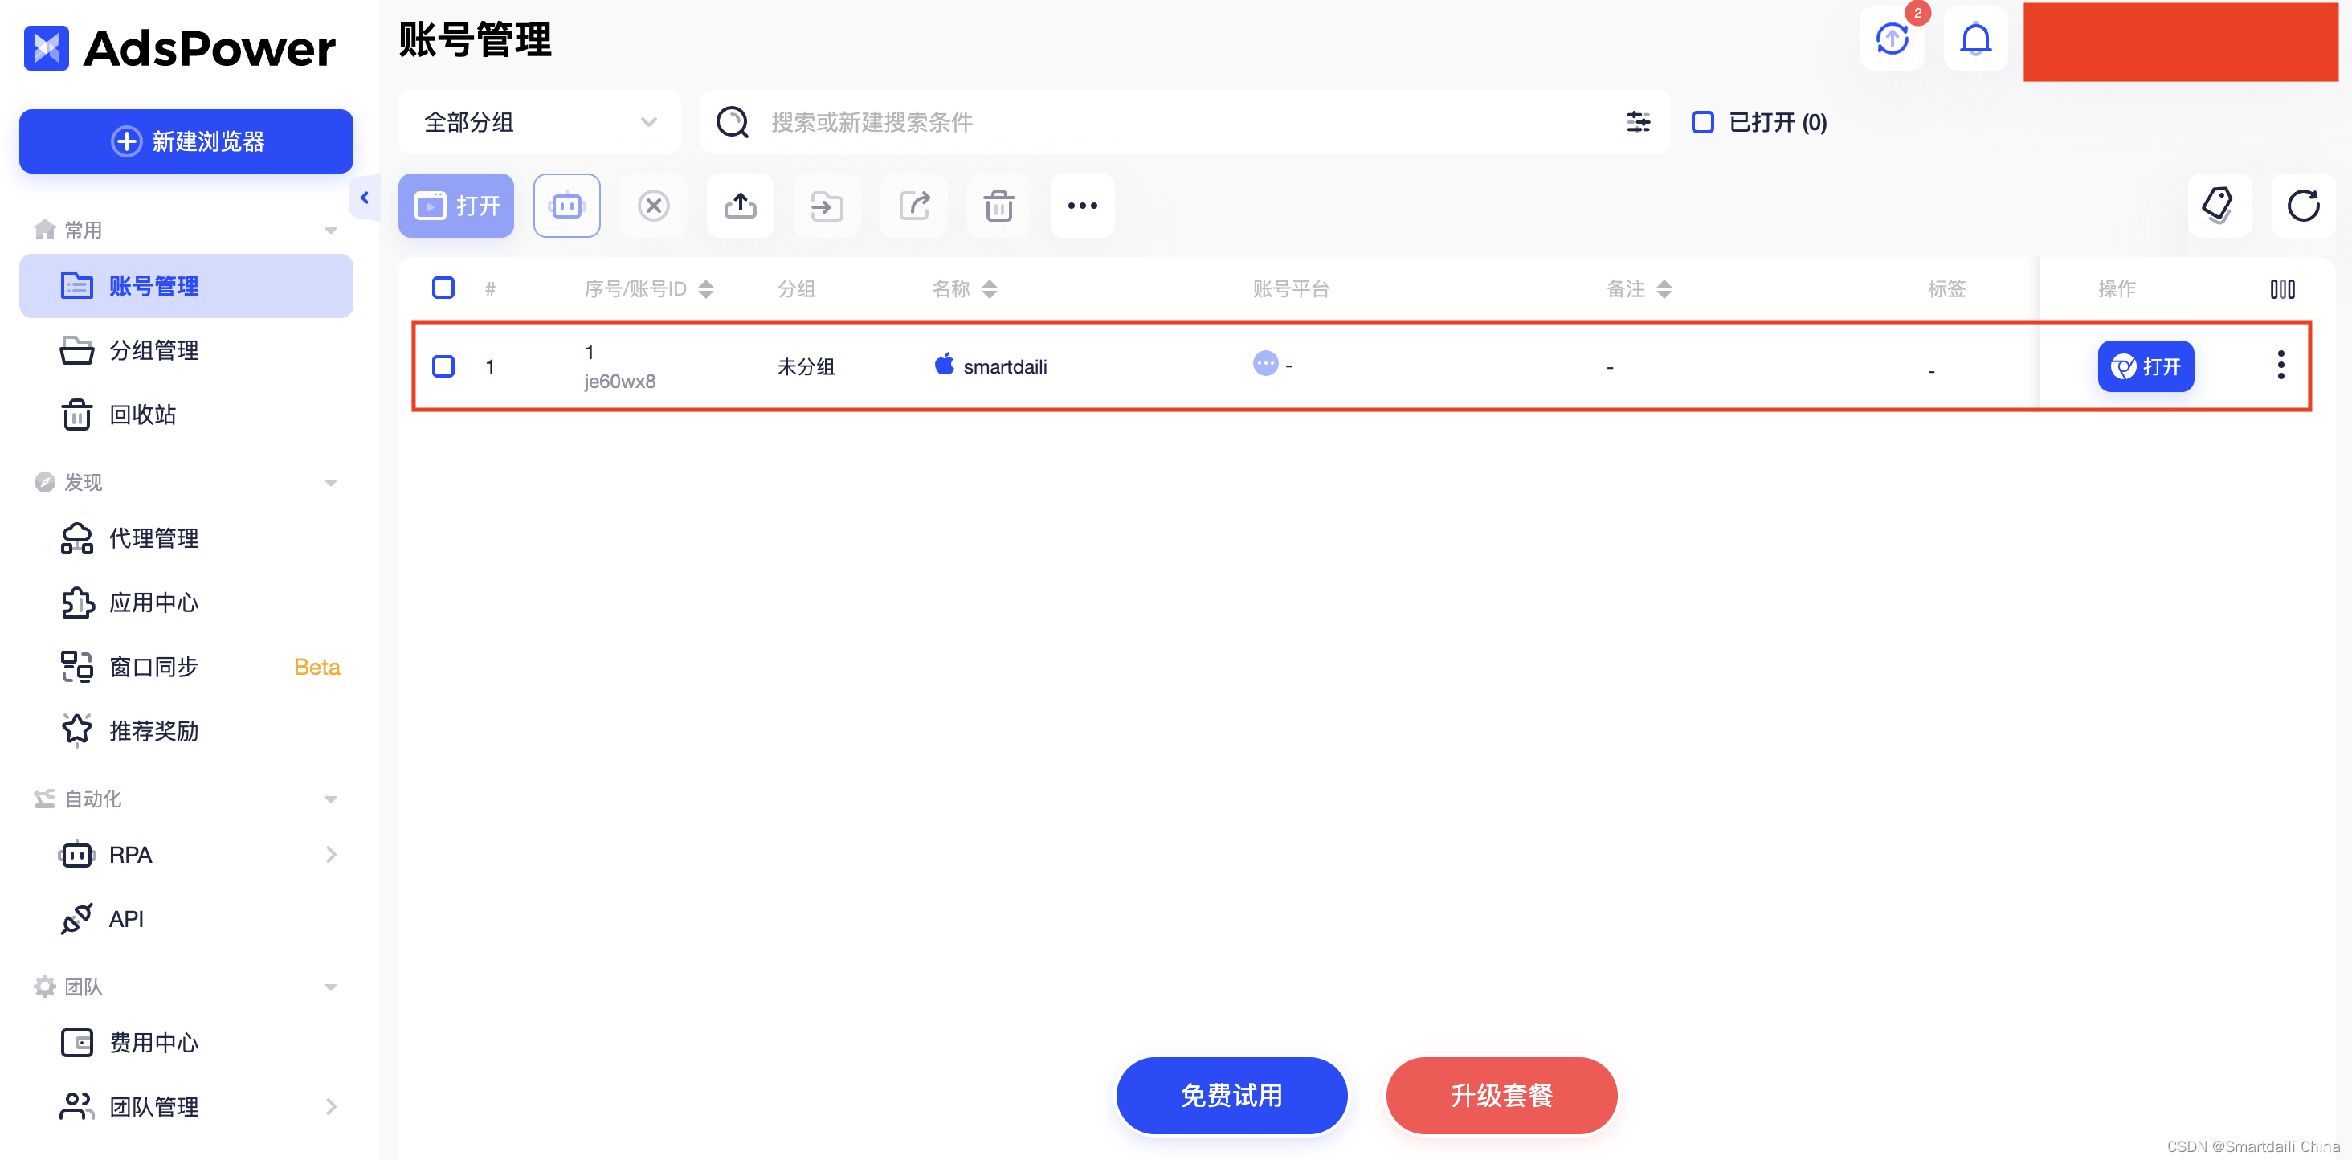Toggle the select-all header checkbox
Image resolution: width=2352 pixels, height=1160 pixels.
pyautogui.click(x=443, y=288)
